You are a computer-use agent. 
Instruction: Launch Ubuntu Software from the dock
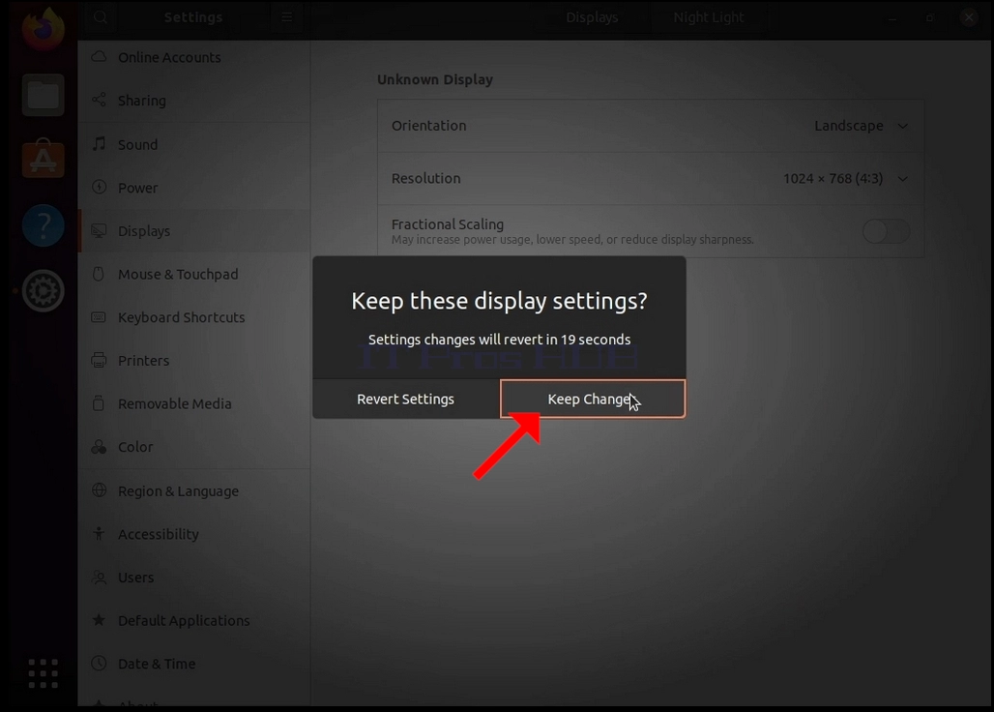point(44,159)
